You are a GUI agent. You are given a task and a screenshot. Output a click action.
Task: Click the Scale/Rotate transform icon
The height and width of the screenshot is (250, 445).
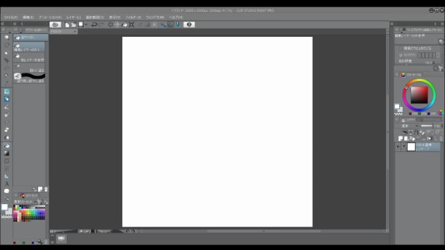tap(131, 25)
